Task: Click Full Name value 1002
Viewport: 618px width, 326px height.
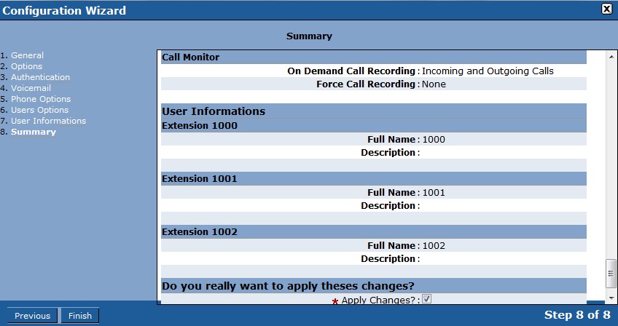Action: click(x=434, y=246)
